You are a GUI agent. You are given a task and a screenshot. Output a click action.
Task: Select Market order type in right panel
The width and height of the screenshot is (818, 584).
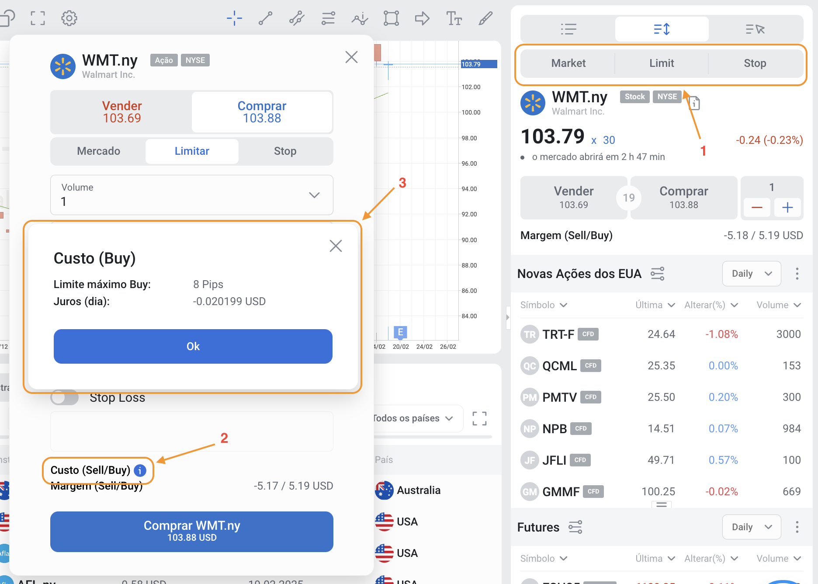click(568, 63)
